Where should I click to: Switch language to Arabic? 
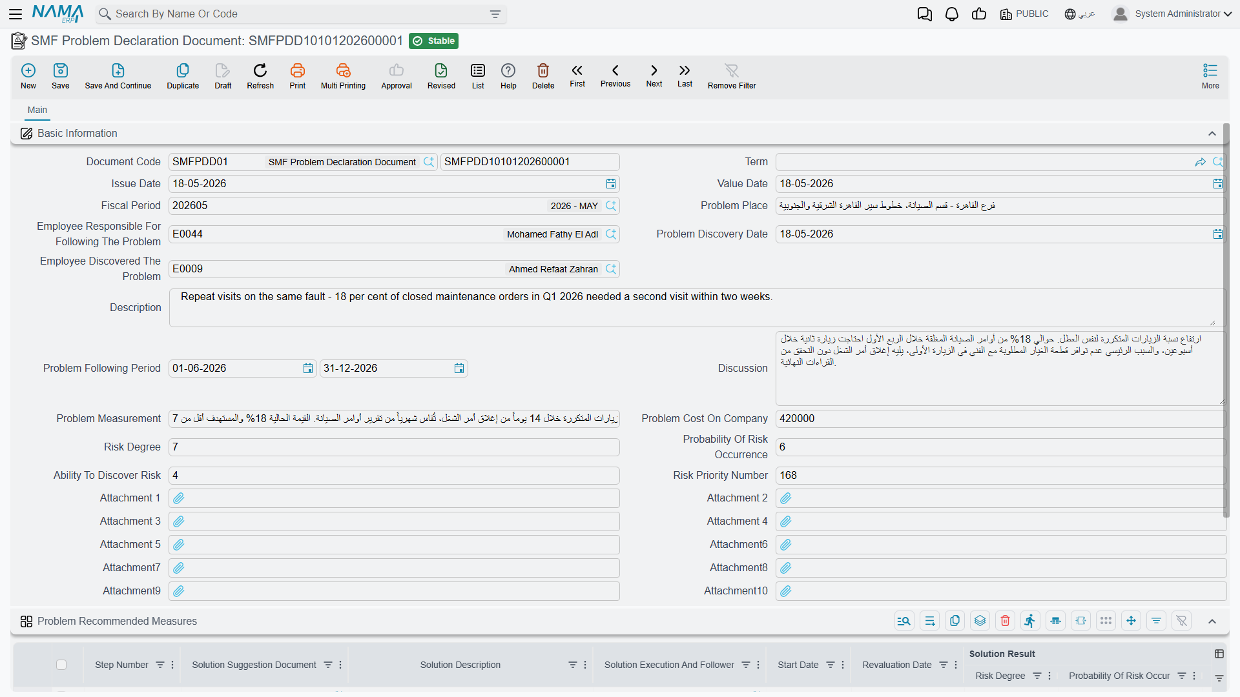(1080, 14)
